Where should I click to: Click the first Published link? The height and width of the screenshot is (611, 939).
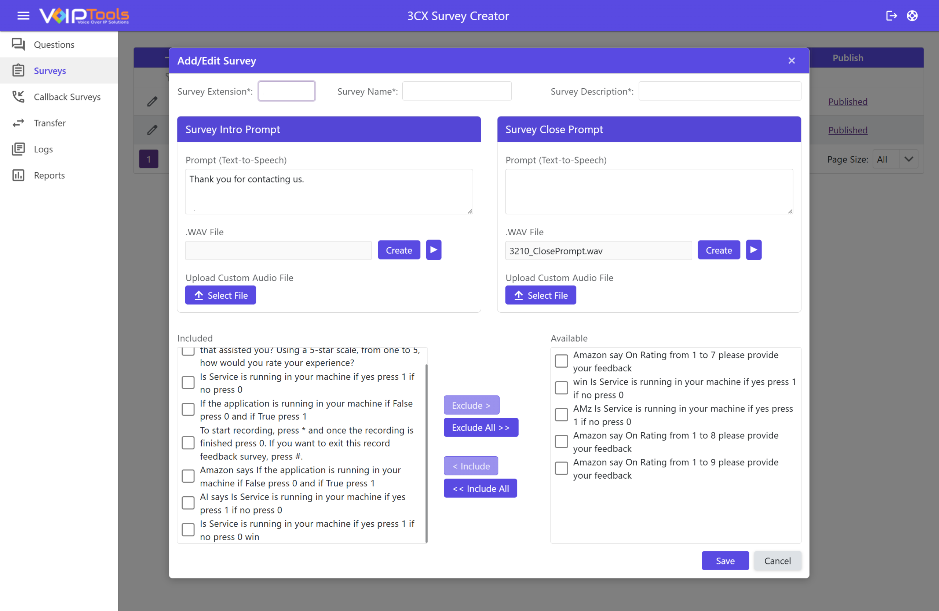tap(848, 101)
